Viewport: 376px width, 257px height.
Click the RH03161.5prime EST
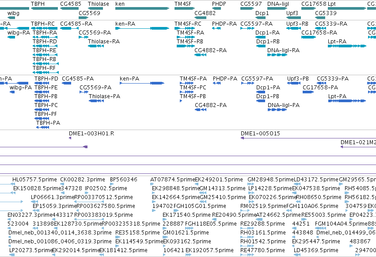tap(247, 237)
